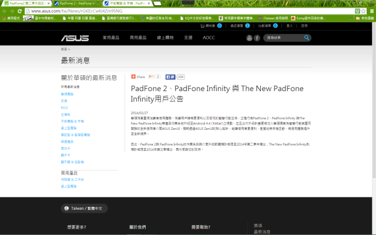Open the 筆記型 & 超薄型電腦 category
376x235 pixels.
(x=75, y=135)
